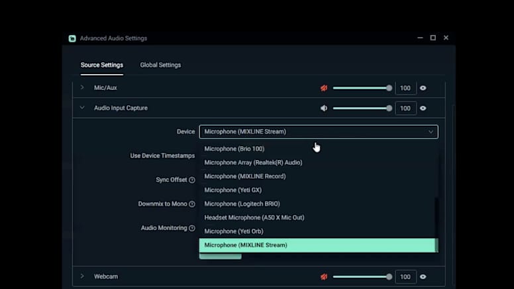Open the Device dropdown combo box

coord(319,132)
